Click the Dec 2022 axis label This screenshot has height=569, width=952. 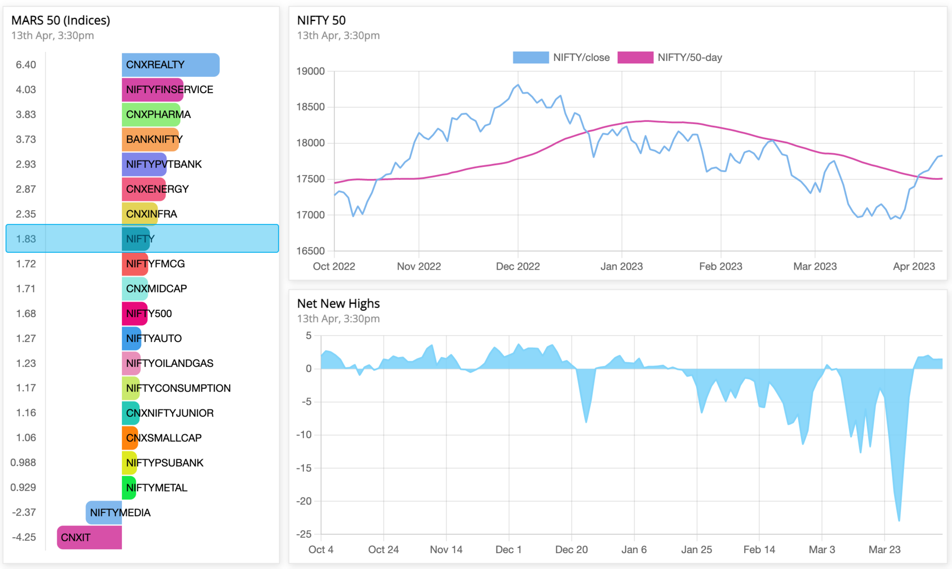click(x=518, y=266)
